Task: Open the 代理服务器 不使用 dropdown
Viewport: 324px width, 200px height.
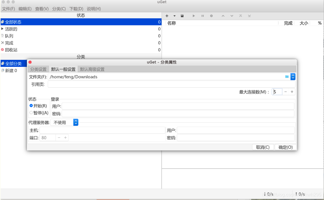Action: point(64,122)
